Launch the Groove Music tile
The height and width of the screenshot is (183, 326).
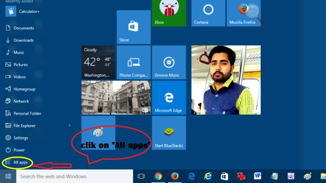tap(169, 62)
